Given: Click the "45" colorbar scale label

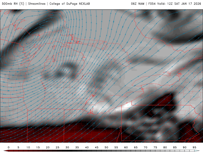Looking at the screenshot, I should (97, 147).
